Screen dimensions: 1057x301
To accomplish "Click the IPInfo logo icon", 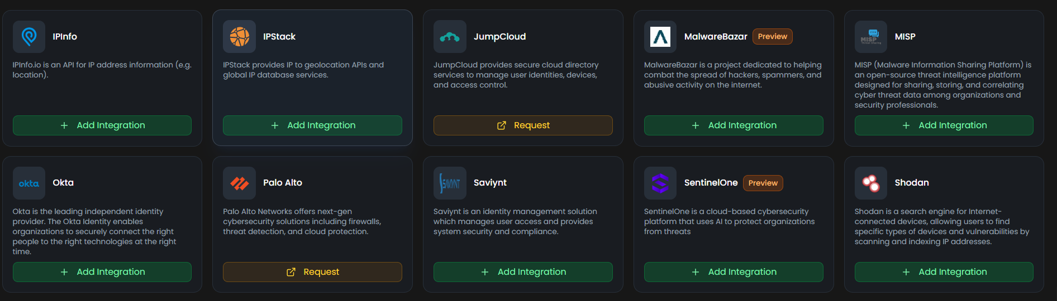I will [29, 37].
